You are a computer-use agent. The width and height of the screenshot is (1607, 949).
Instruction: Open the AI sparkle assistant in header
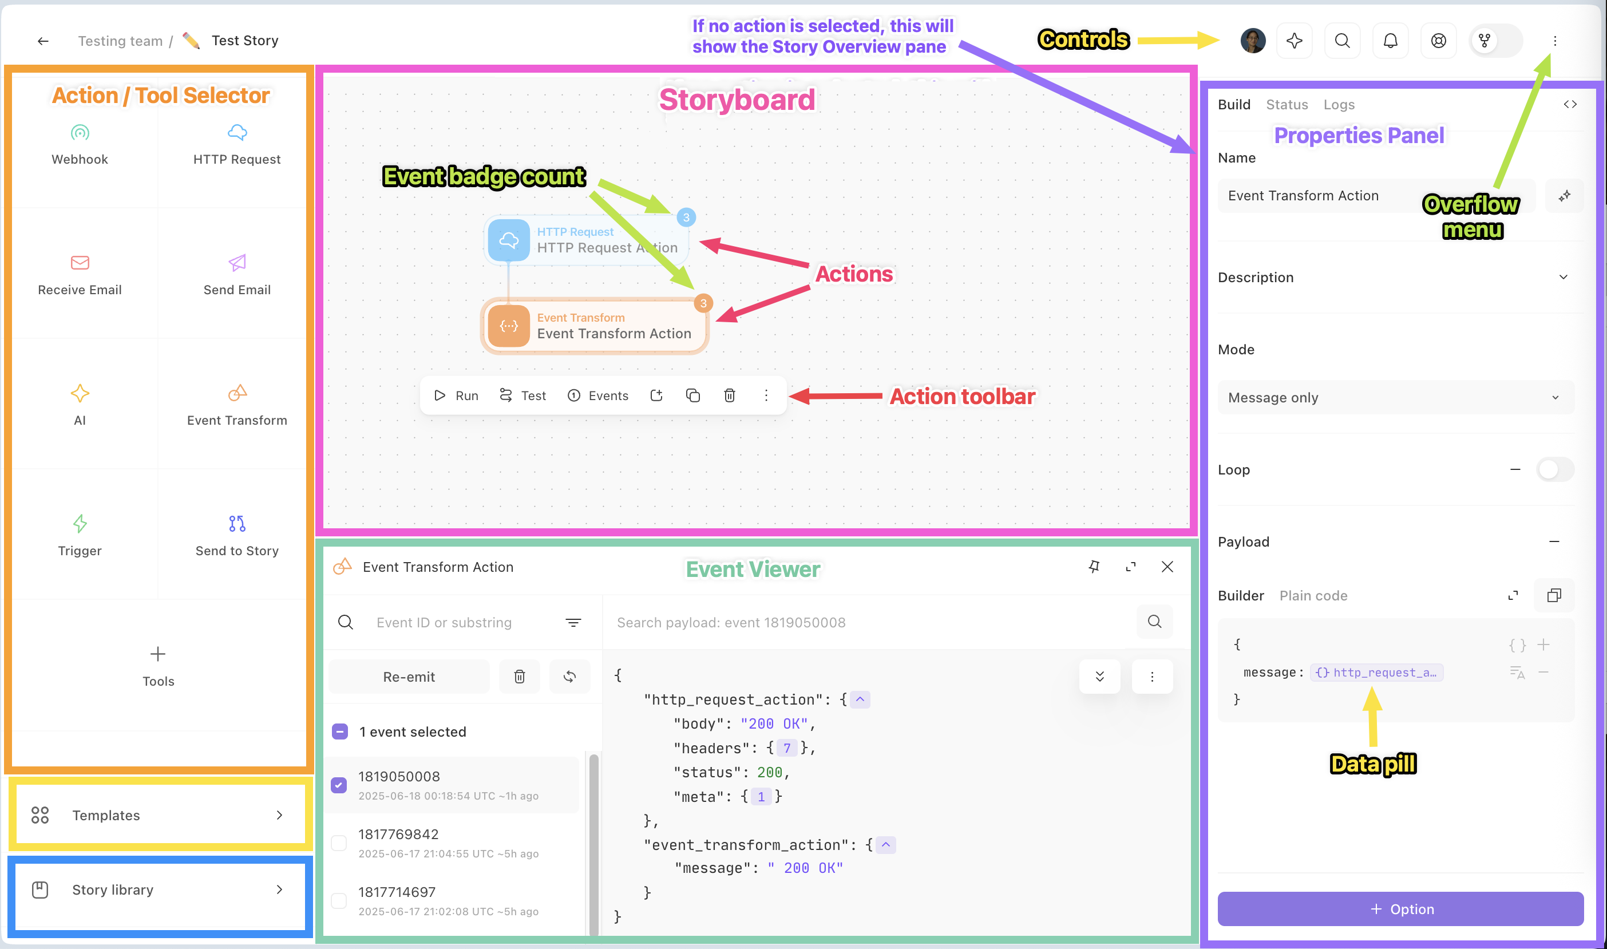click(x=1294, y=41)
